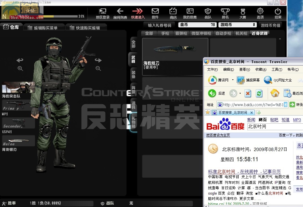Rotate character right with the arrow

[98, 60]
